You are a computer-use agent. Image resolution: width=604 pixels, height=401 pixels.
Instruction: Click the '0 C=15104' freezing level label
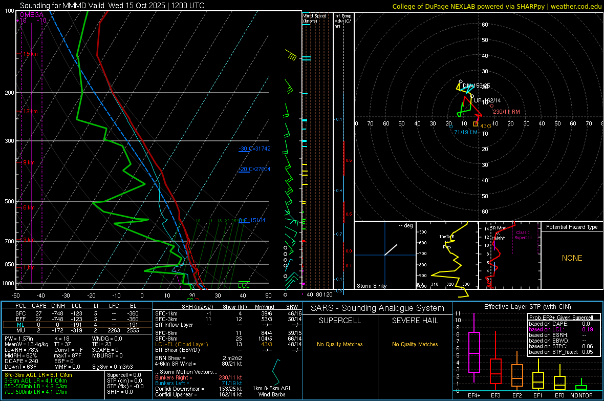click(252, 220)
